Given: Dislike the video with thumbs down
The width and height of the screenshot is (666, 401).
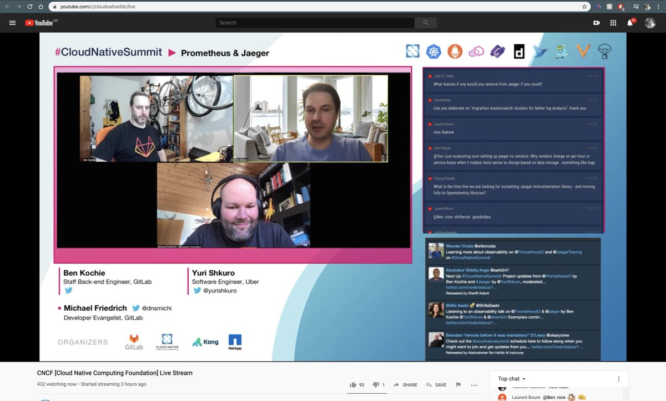Looking at the screenshot, I should click(379, 384).
